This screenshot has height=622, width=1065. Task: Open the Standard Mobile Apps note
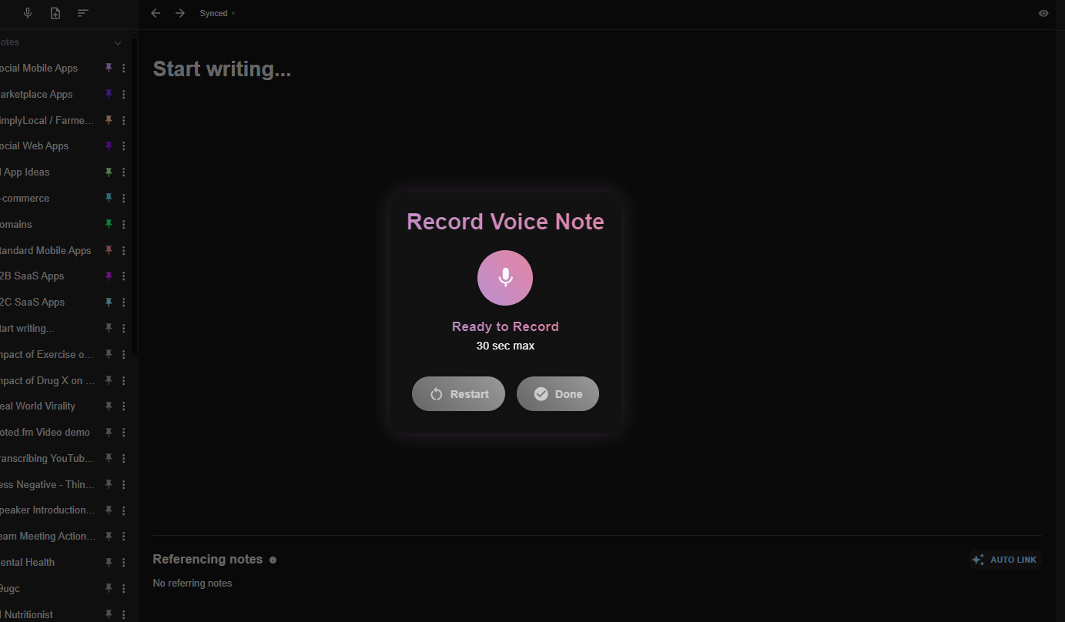pos(45,250)
